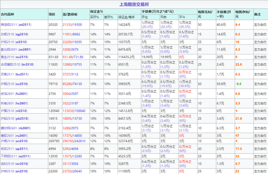Select limit prices 133030/108840 for nickel
The image size is (268, 174).
click(x=74, y=111)
